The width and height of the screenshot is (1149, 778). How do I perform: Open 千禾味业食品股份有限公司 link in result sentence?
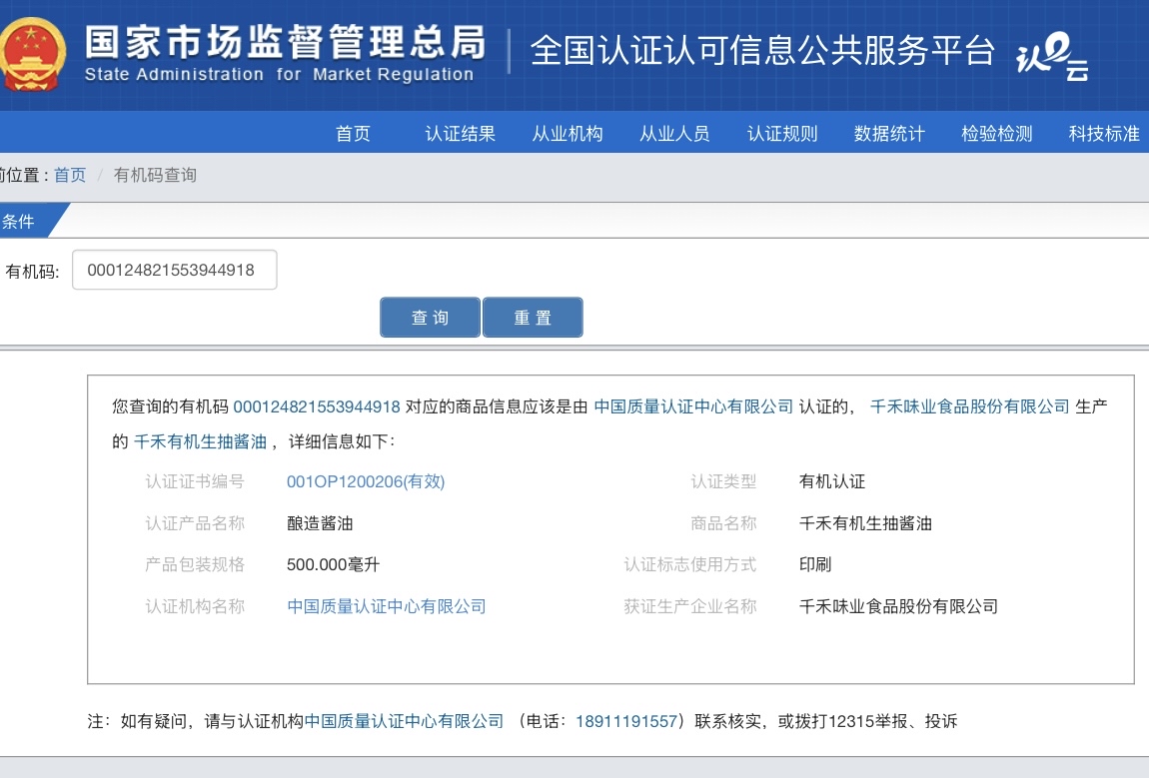coord(970,406)
